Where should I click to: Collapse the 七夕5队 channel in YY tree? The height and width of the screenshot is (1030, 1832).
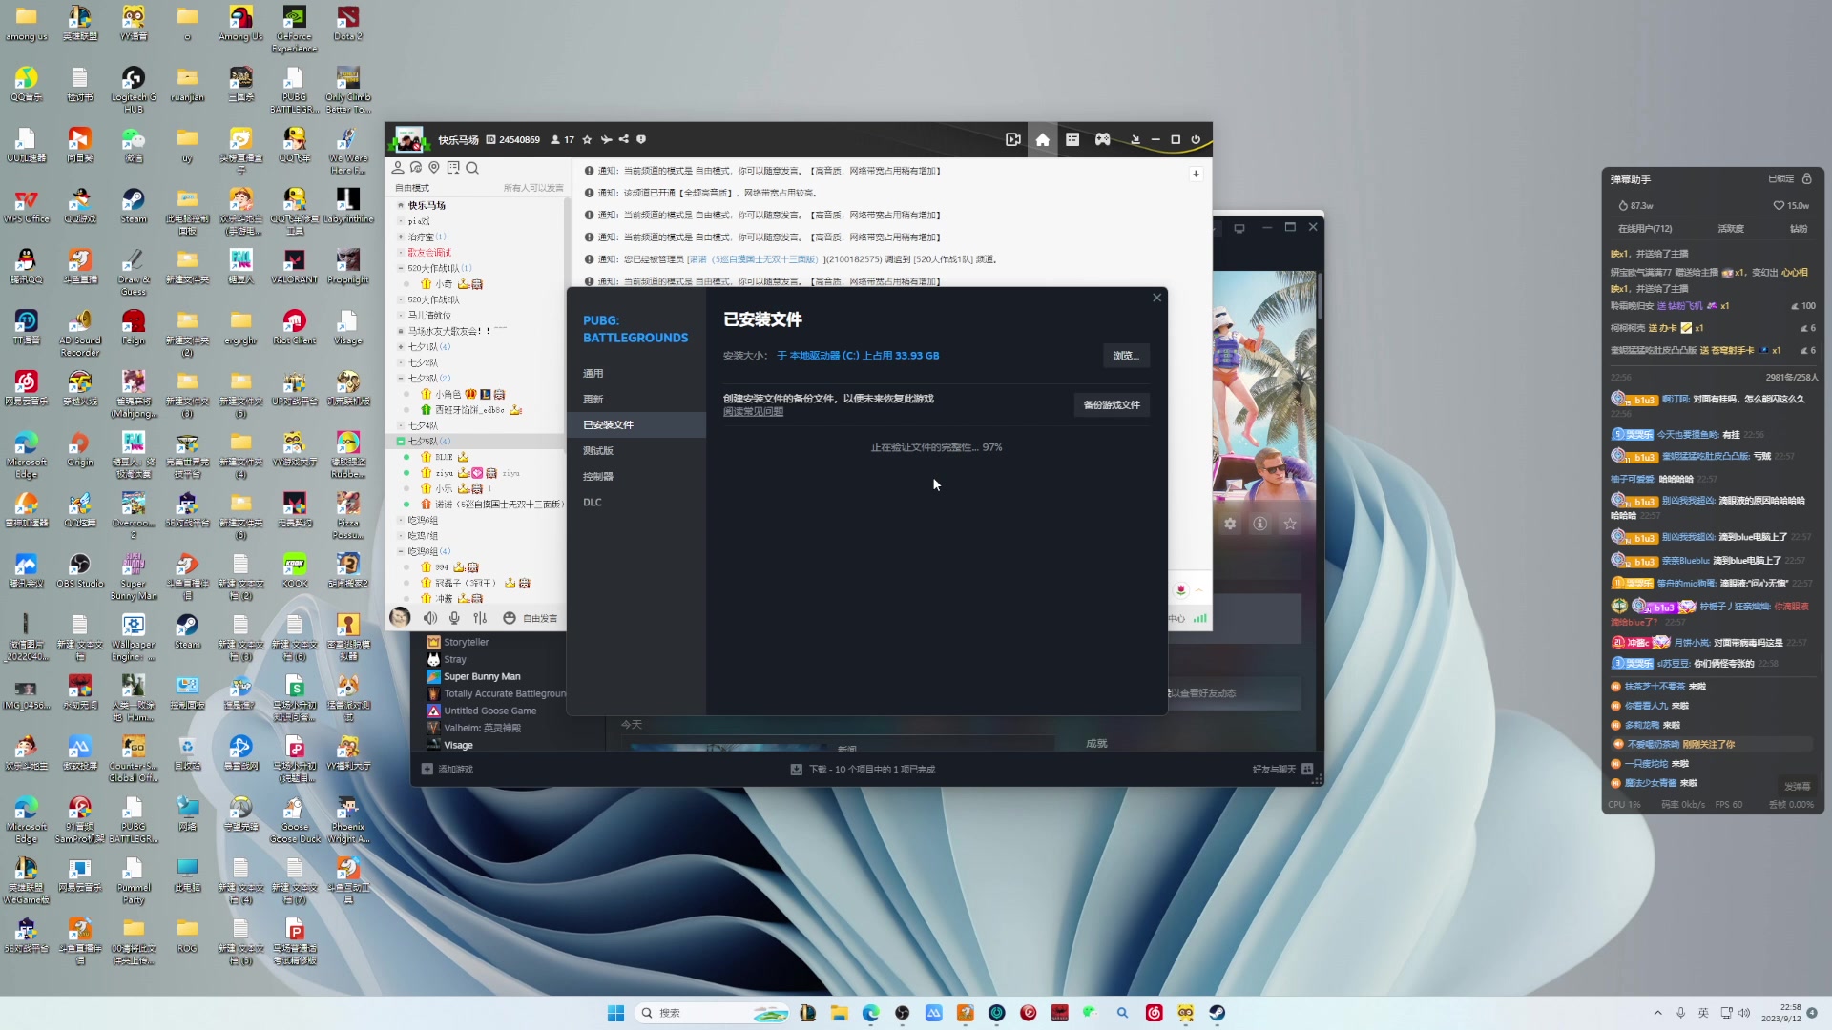pyautogui.click(x=401, y=441)
